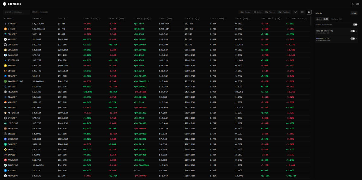Apply the Big Movers preset filter
This screenshot has width=362, height=180.
270,12
